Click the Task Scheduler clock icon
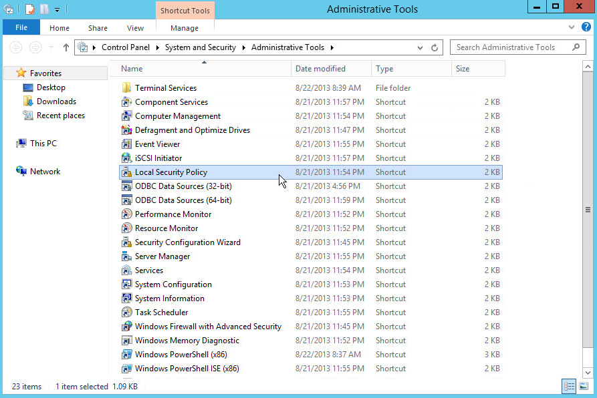597x398 pixels. (126, 313)
